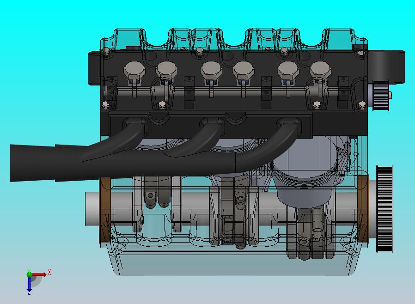Image resolution: width=415 pixels, height=304 pixels.
Task: Click the red X axis arrow of triad
Action: [40, 274]
